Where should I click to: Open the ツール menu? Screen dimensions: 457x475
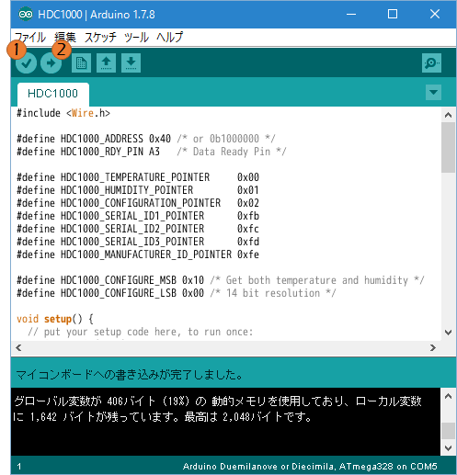pyautogui.click(x=136, y=38)
